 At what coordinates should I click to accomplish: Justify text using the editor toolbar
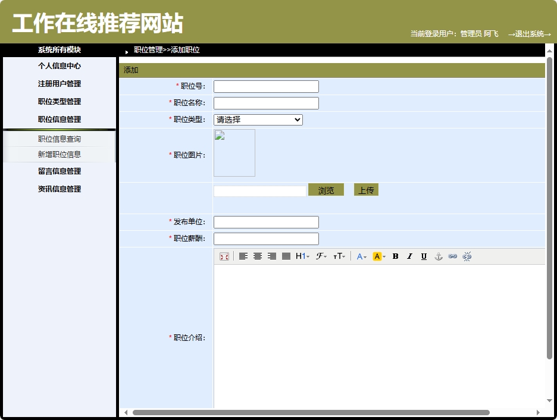(x=286, y=256)
